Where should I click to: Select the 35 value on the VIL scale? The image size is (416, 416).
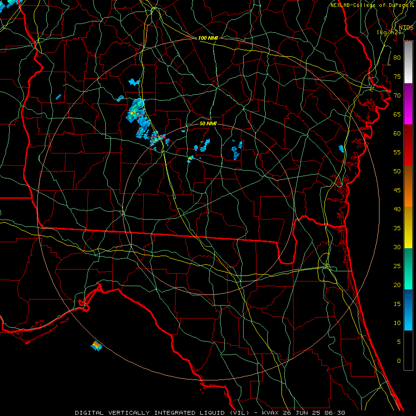pyautogui.click(x=397, y=228)
